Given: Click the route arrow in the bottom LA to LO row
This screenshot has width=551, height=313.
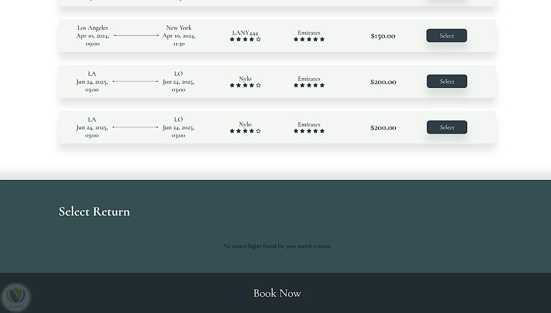Looking at the screenshot, I should pos(136,128).
